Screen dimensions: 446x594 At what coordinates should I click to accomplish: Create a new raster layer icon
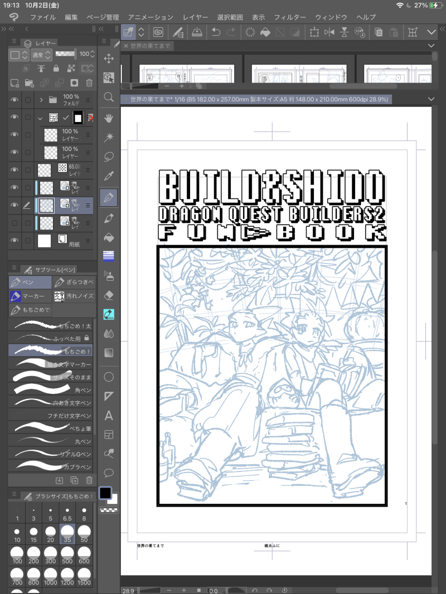click(x=15, y=83)
